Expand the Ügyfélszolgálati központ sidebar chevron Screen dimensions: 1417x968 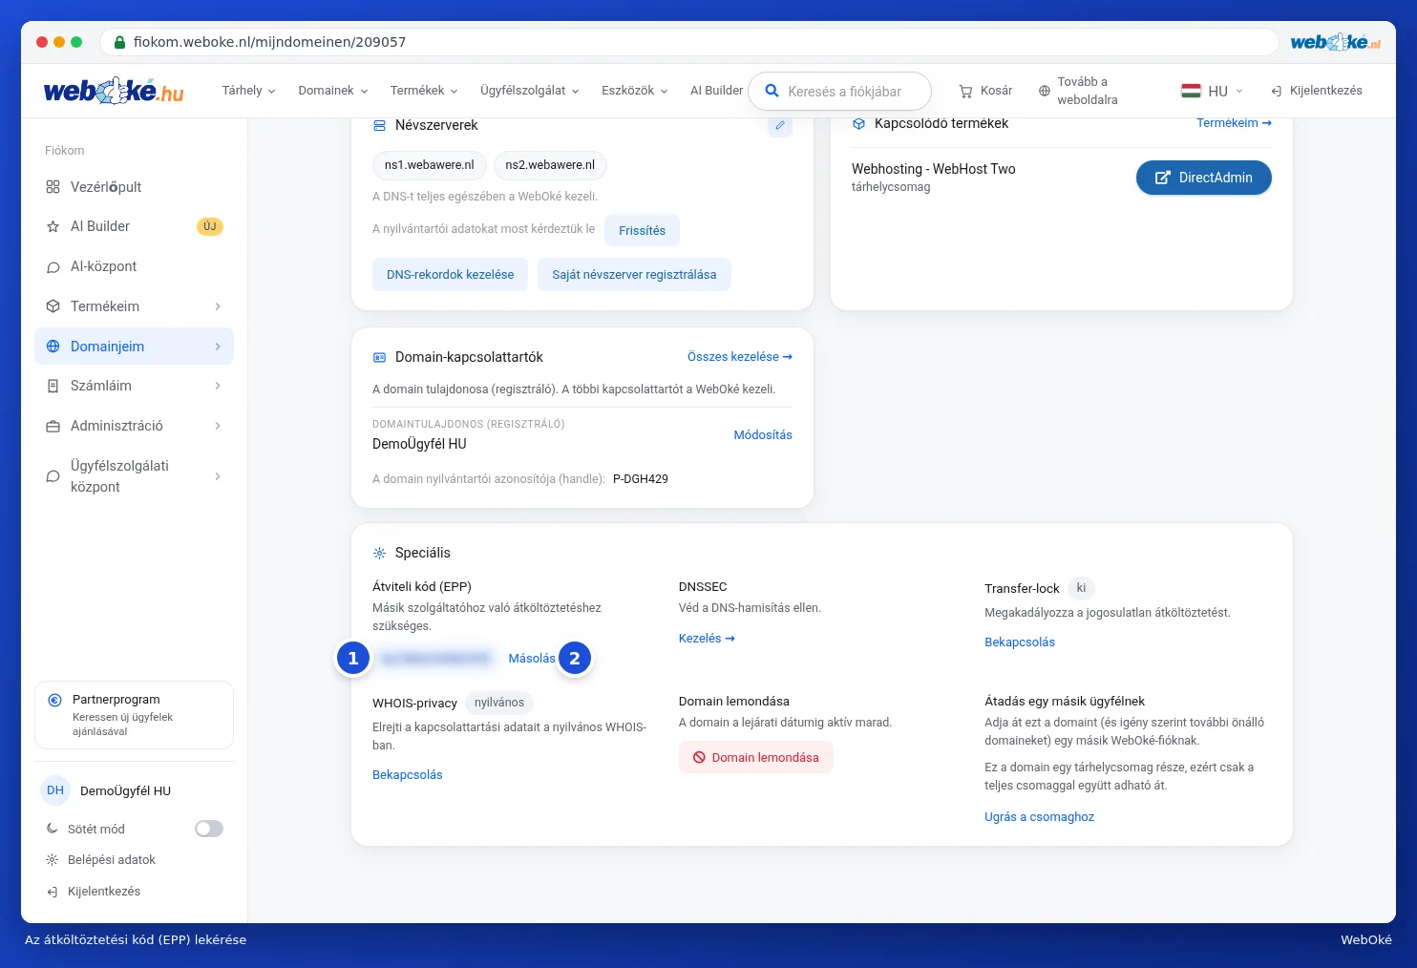point(218,476)
